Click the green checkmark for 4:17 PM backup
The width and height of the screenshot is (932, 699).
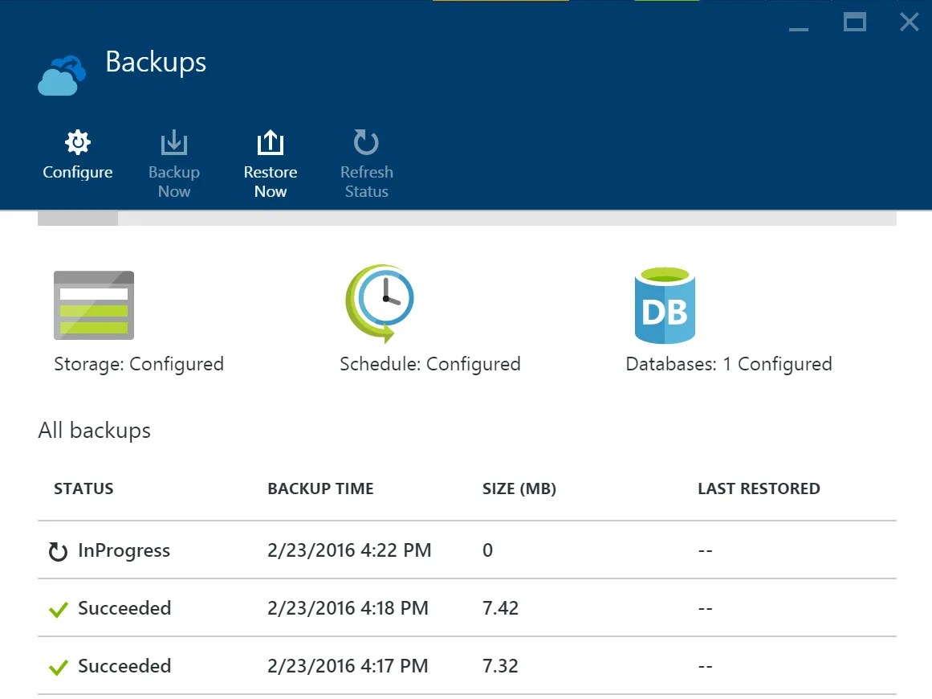[59, 667]
